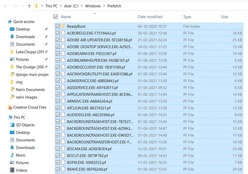The width and height of the screenshot is (248, 174).
Task: Select BDFIX.EXE-304EEF22.pf file name
Action: pos(86,163)
